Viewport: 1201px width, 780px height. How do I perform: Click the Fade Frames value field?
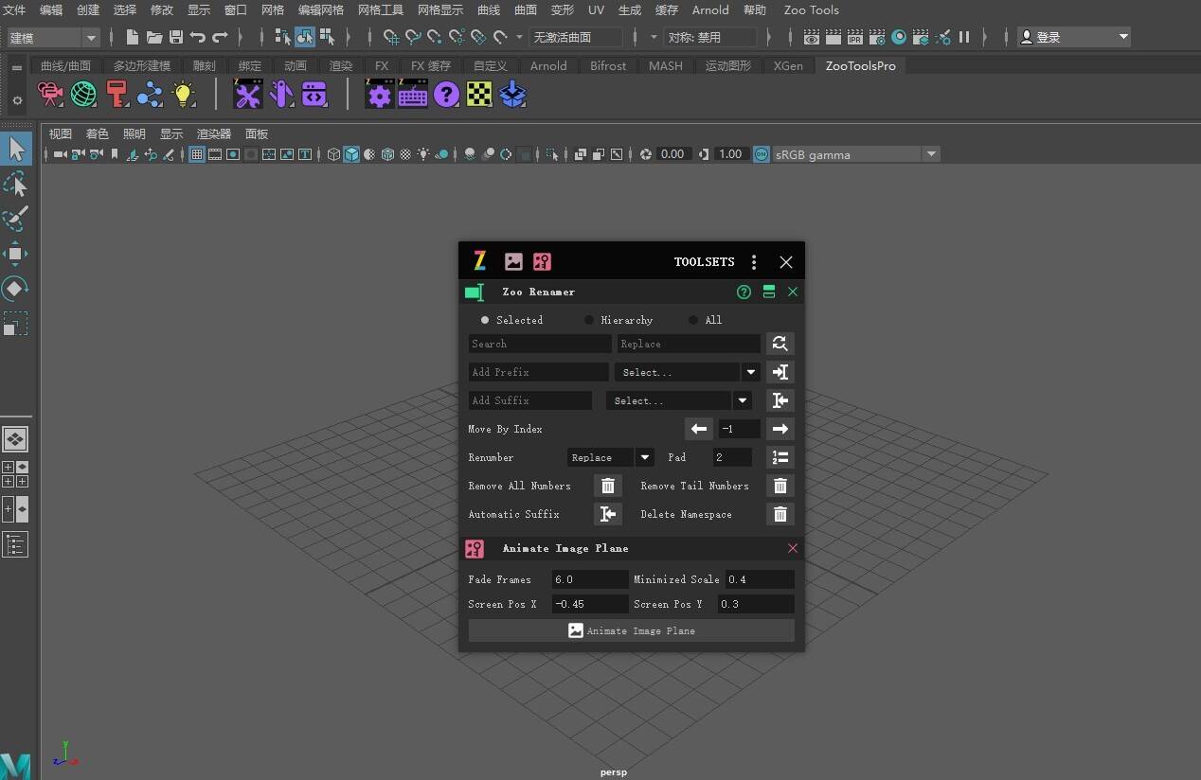[589, 578]
